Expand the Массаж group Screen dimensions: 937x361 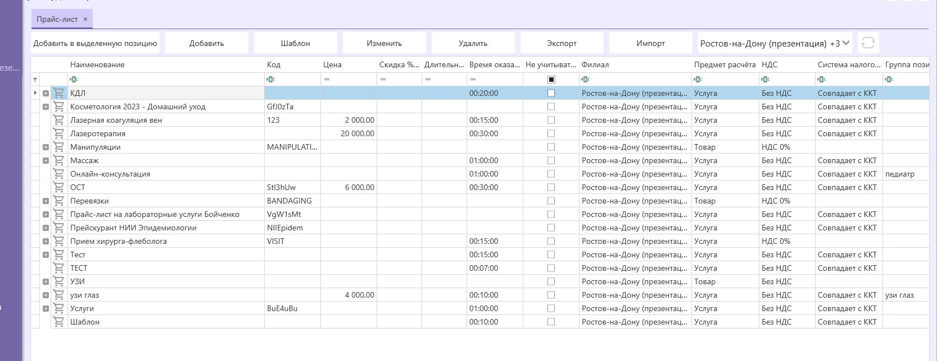pyautogui.click(x=46, y=160)
